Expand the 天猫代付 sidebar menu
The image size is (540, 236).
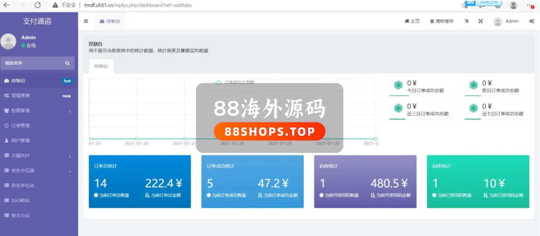[x=38, y=156]
